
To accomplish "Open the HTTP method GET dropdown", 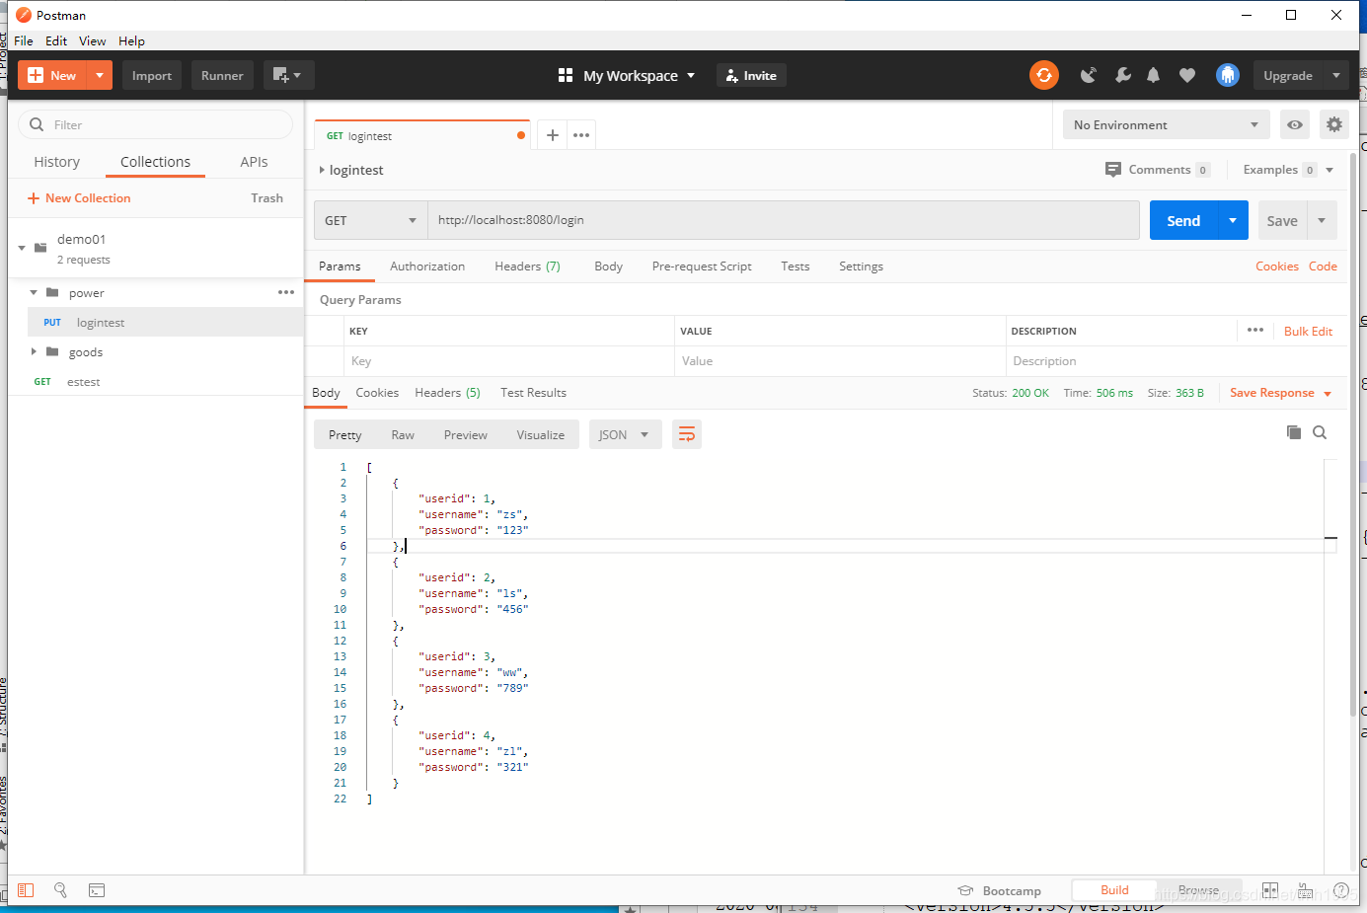I will point(371,220).
